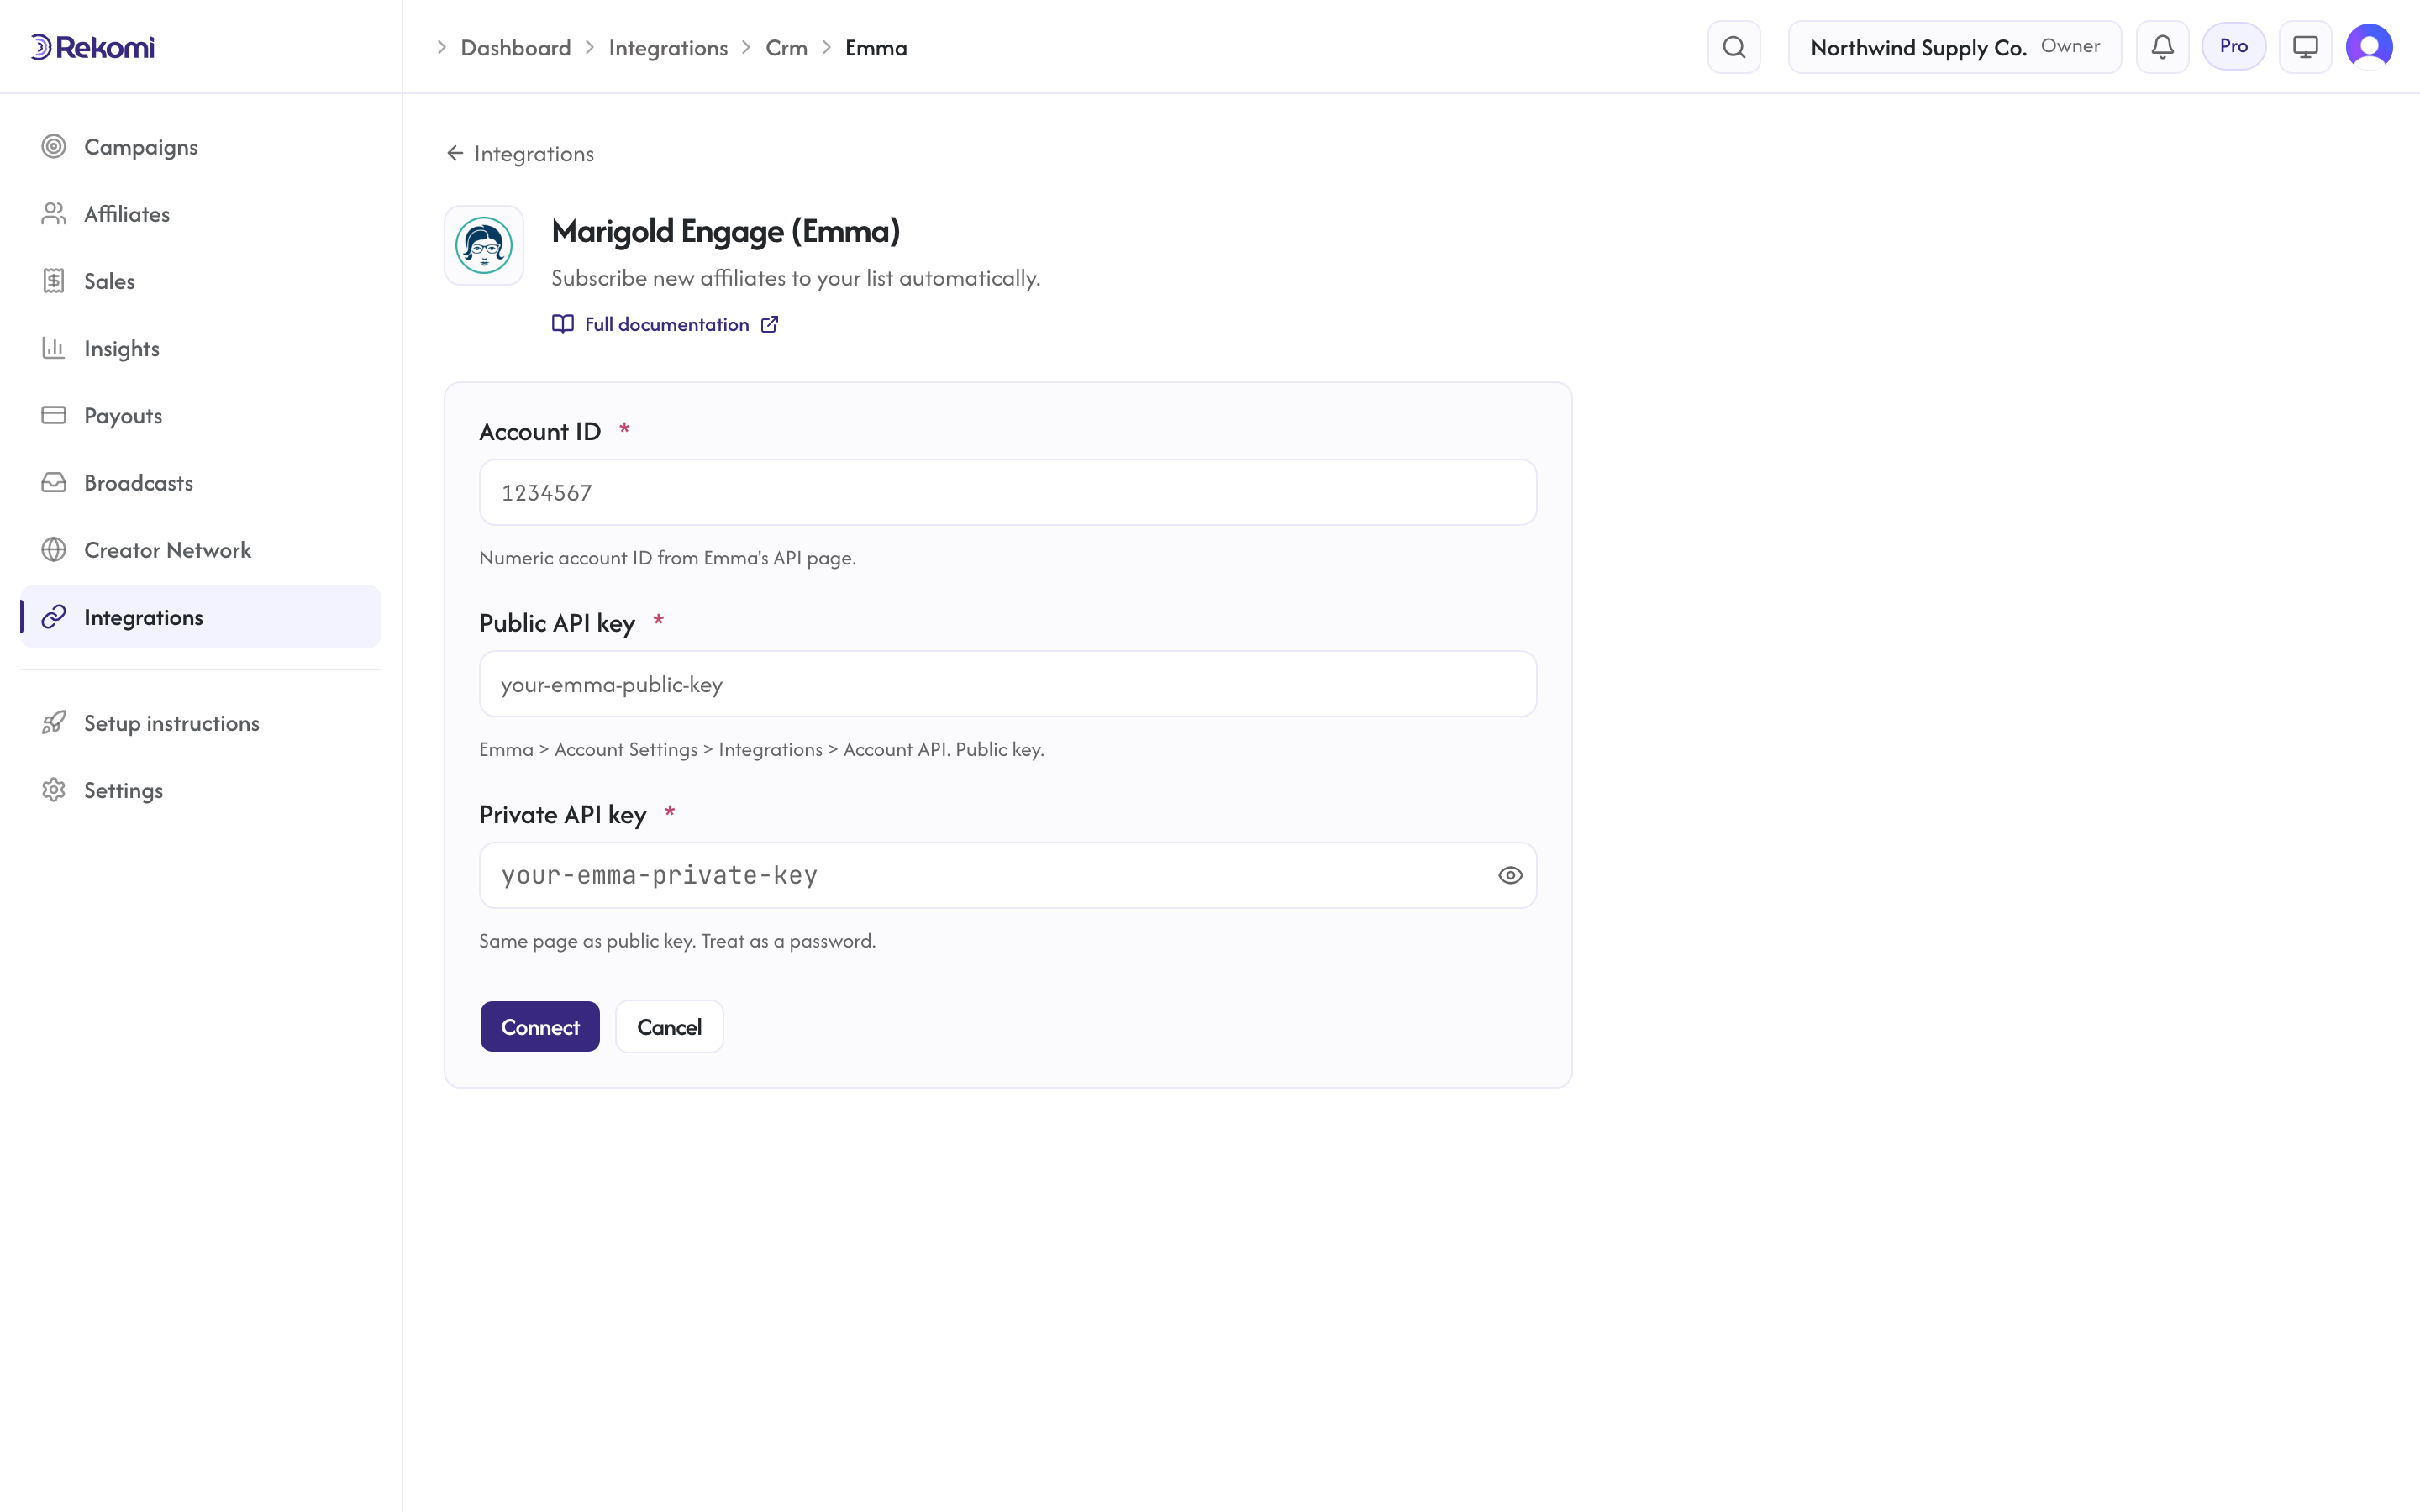The width and height of the screenshot is (2420, 1512).
Task: Click Crm breadcrumb
Action: (x=786, y=48)
